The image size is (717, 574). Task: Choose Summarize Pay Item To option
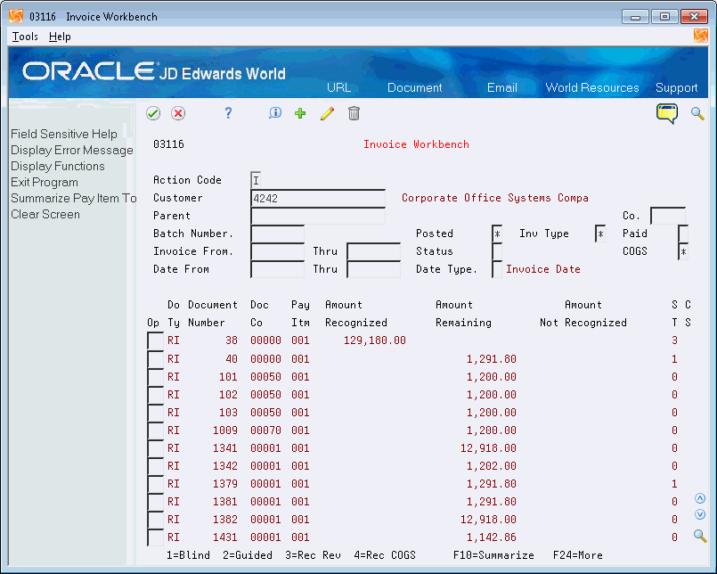tap(74, 198)
